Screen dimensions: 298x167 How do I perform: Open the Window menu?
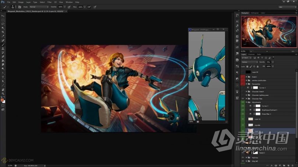tap(69, 2)
